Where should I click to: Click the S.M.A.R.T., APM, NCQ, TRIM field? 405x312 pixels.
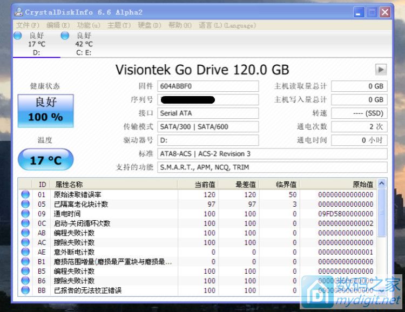coord(272,167)
